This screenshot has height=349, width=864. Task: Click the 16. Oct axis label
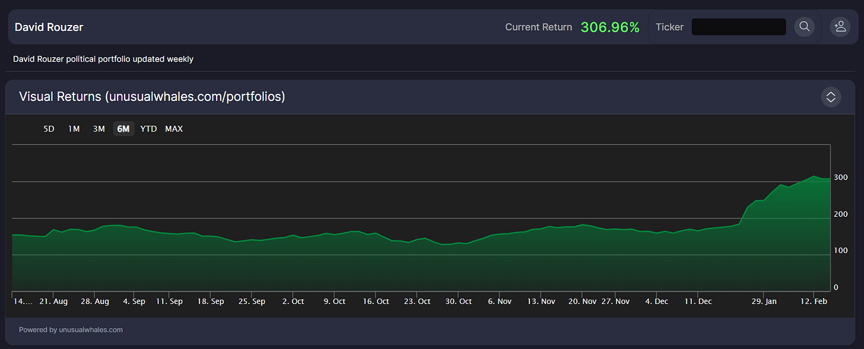(x=376, y=302)
